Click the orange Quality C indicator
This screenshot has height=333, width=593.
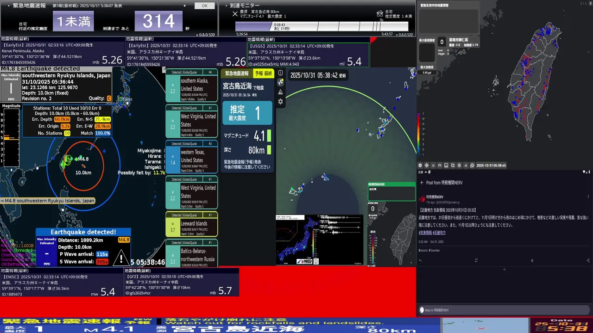coord(109,98)
